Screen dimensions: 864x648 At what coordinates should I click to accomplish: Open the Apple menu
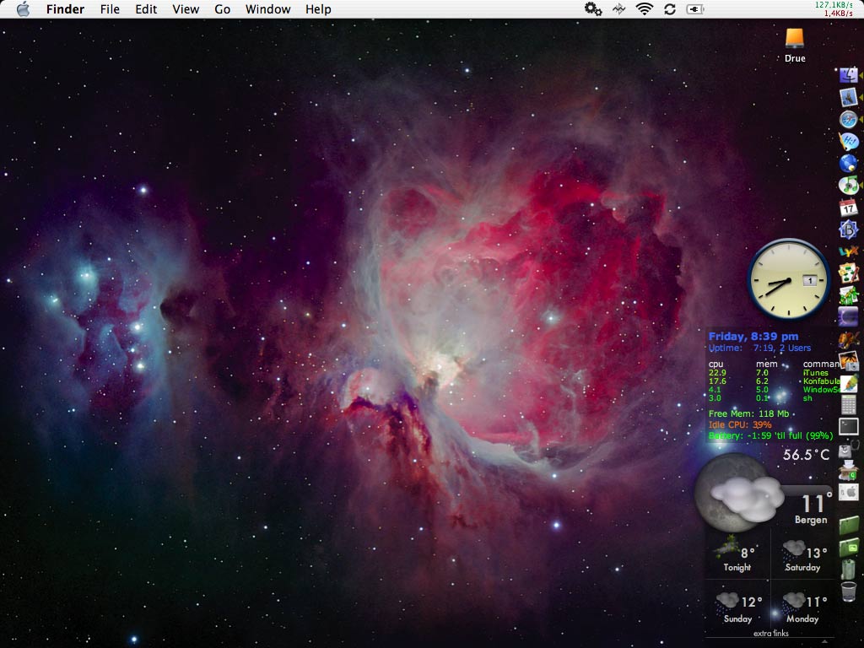(23, 9)
